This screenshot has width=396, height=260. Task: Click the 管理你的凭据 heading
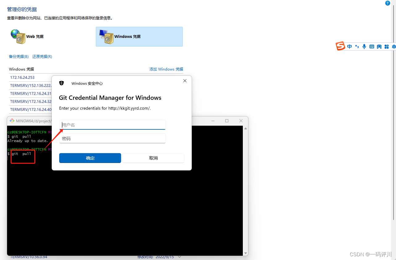click(22, 10)
